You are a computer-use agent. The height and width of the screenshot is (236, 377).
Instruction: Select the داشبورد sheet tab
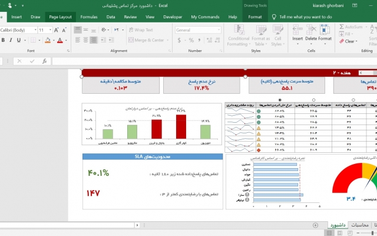click(338, 225)
